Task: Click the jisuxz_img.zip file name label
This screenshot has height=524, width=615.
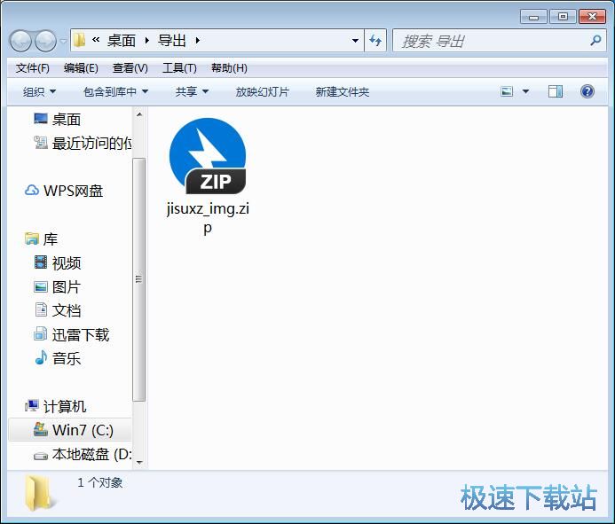Action: point(208,218)
